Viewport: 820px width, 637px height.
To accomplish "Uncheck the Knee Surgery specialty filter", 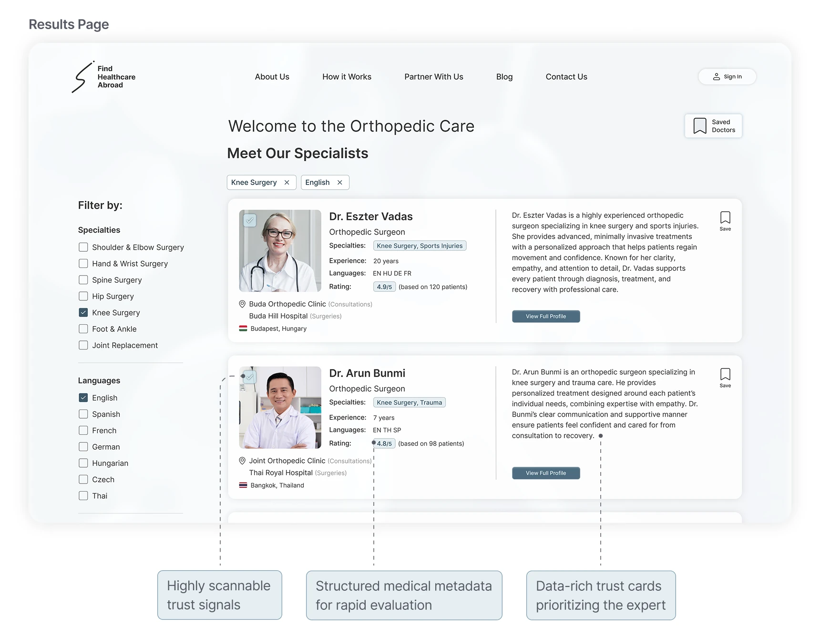I will [83, 313].
